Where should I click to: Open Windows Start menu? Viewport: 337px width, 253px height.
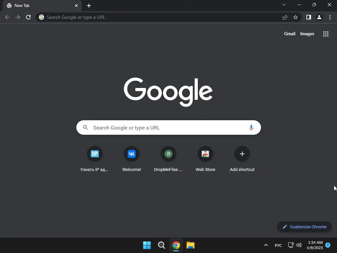[147, 245]
